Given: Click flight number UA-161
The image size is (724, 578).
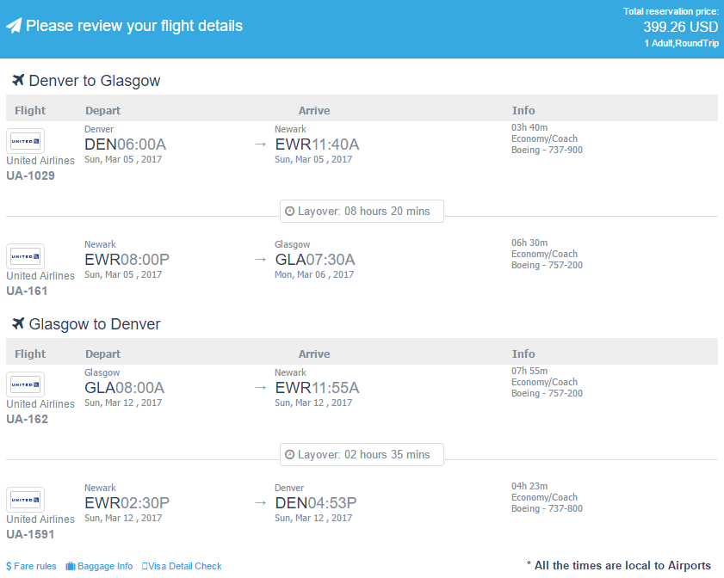Looking at the screenshot, I should coord(27,291).
